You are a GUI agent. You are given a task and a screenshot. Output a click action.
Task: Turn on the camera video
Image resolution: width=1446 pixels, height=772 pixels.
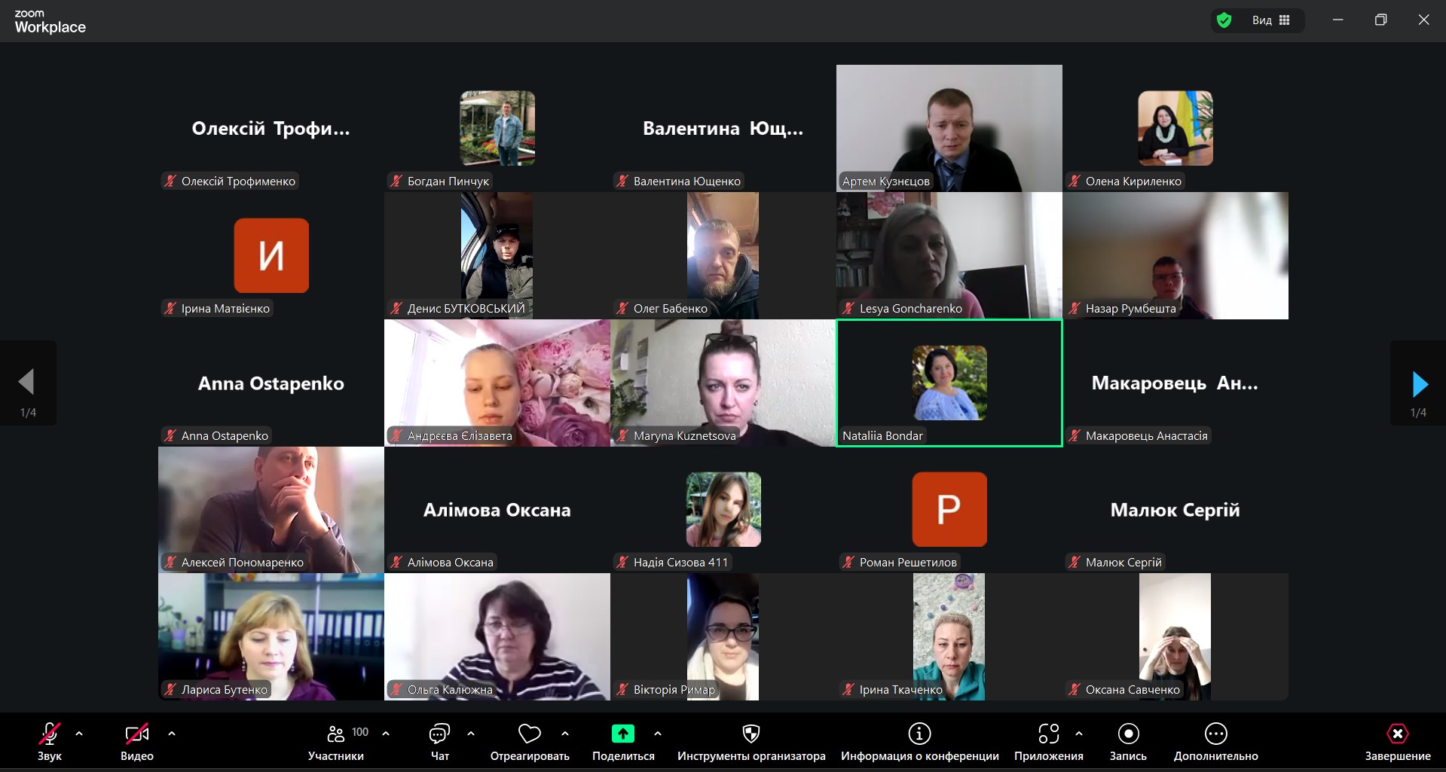point(136,734)
